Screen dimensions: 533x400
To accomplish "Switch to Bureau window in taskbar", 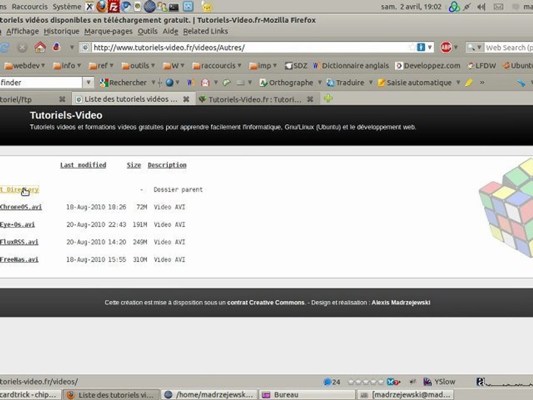I will 308,394.
